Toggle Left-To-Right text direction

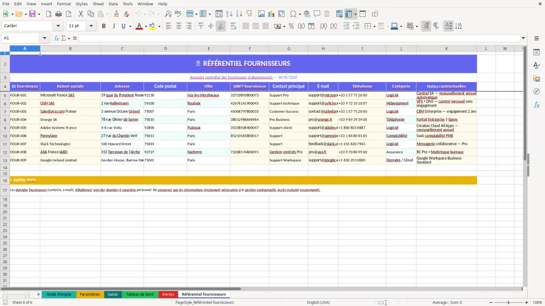click(426, 26)
